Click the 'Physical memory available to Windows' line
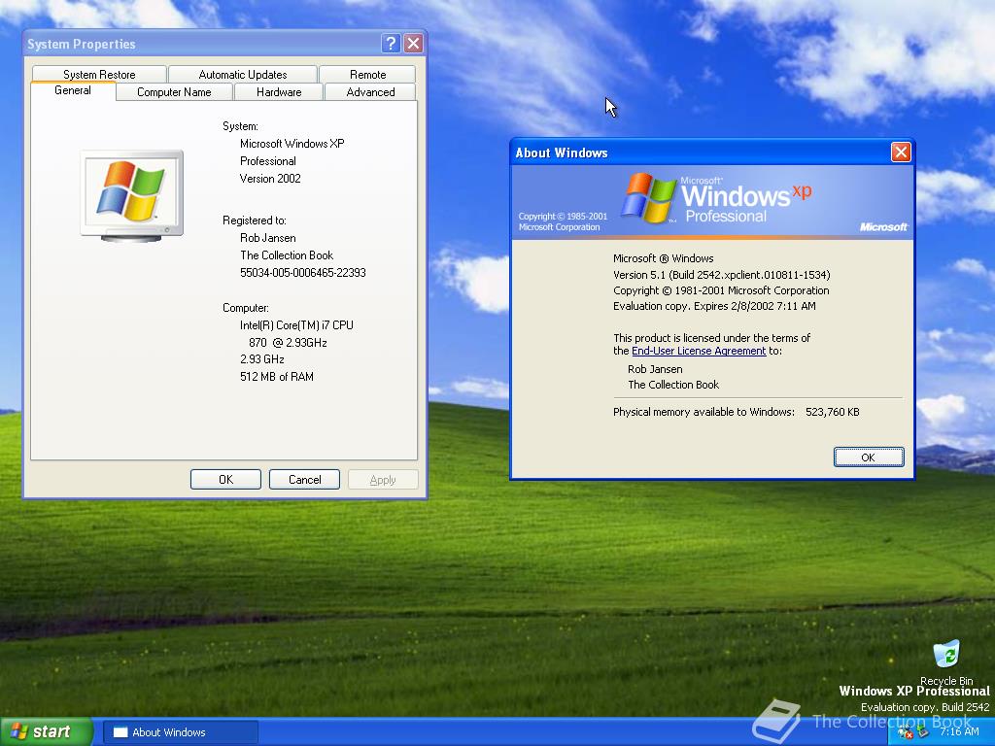This screenshot has height=746, width=995. coord(737,412)
